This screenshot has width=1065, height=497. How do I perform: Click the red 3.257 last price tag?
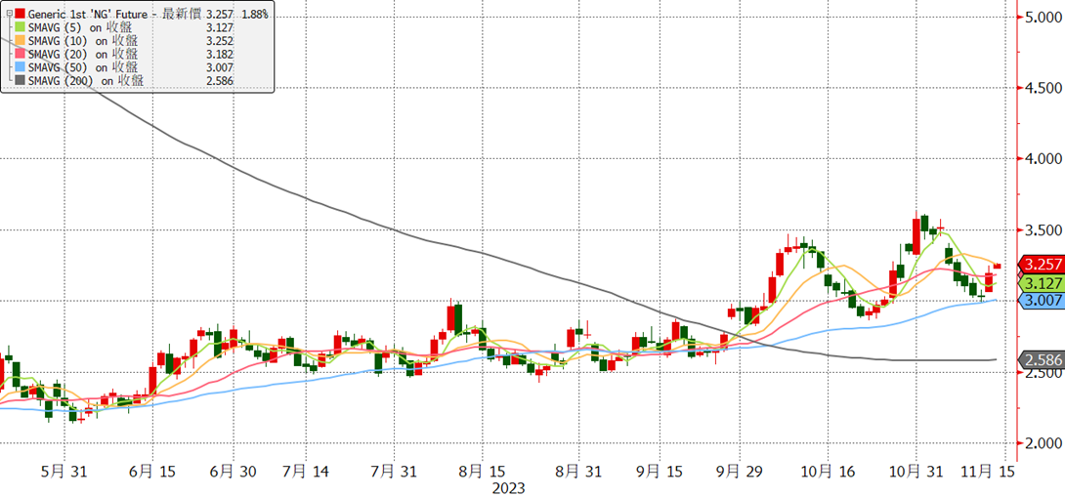tap(1042, 264)
